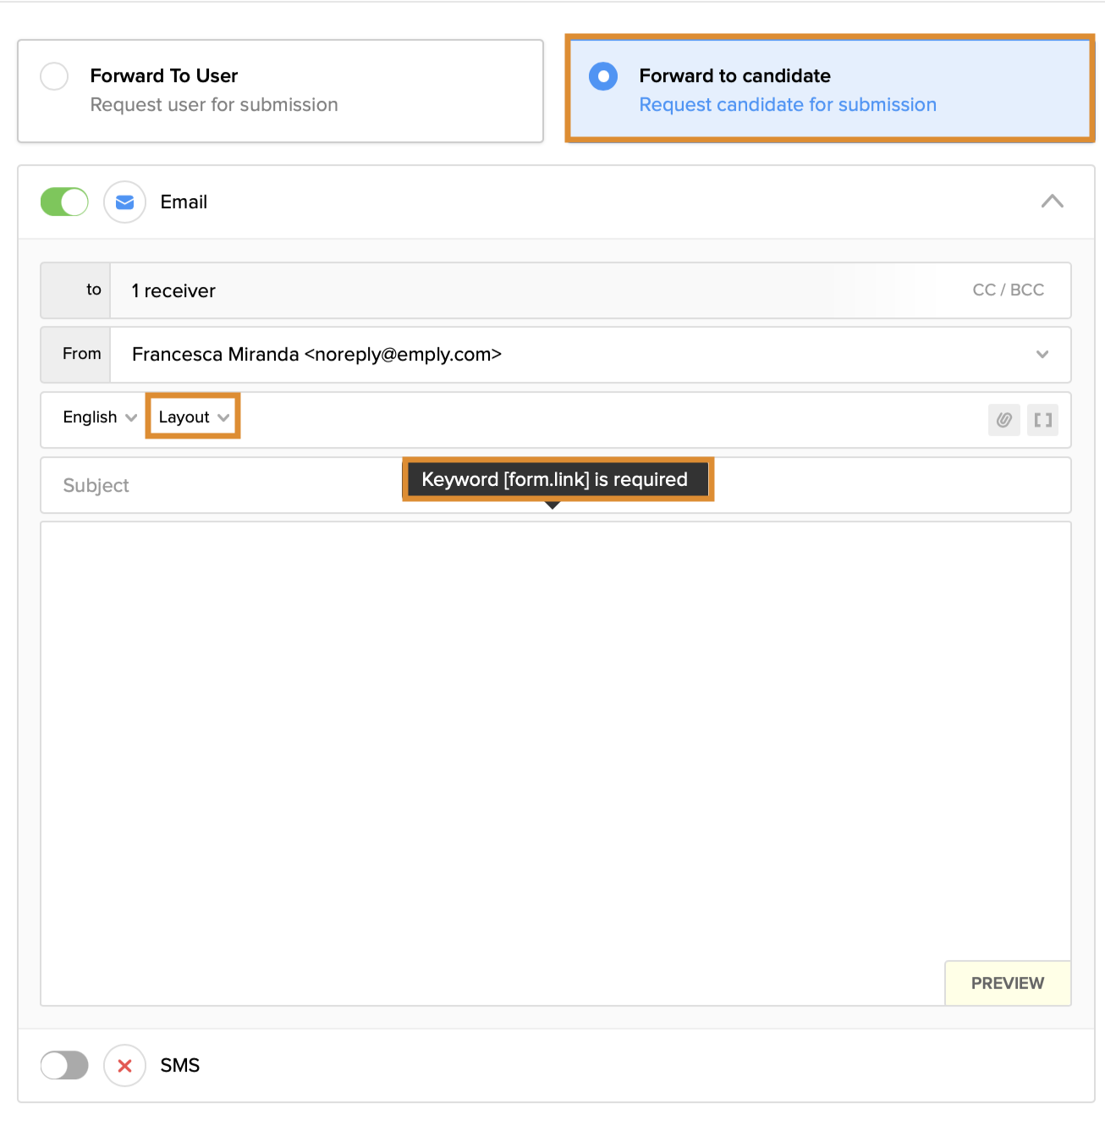
Task: Click the red X SMS icon
Action: click(125, 1066)
